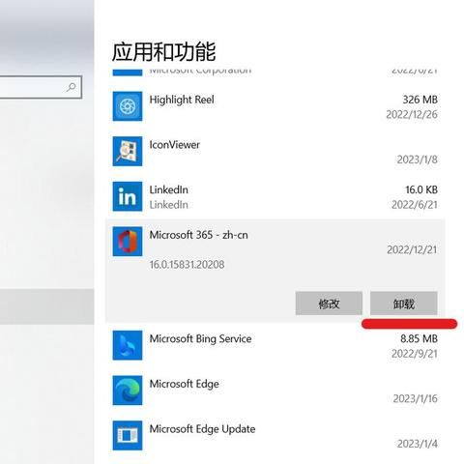The width and height of the screenshot is (464, 464).
Task: Click the 2023/1/16 install date
Action: tap(416, 398)
